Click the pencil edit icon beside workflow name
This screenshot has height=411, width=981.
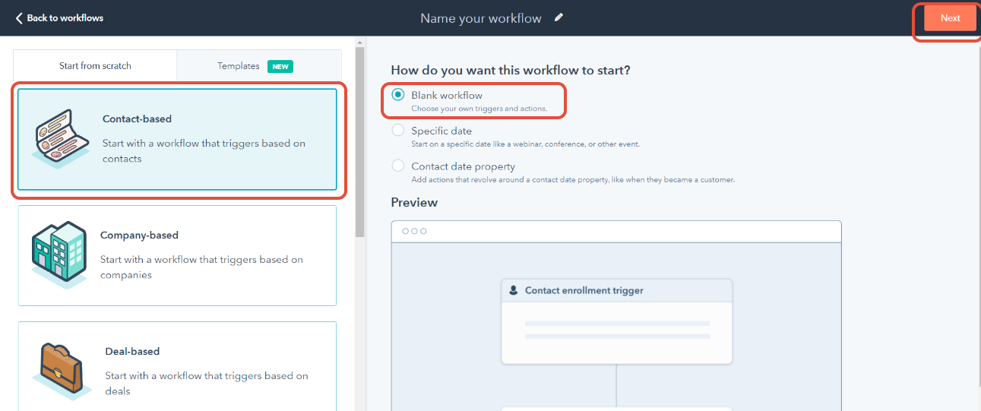coord(559,17)
